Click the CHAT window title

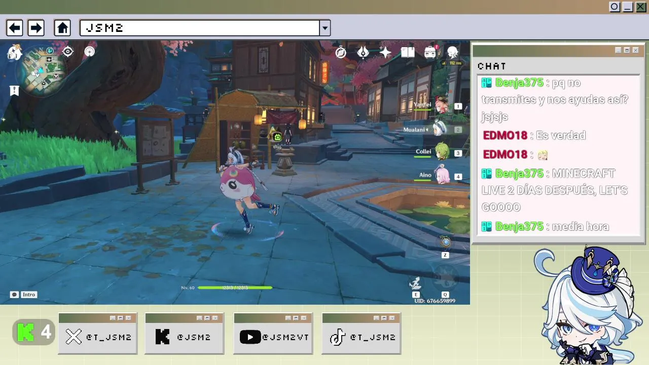pos(492,66)
